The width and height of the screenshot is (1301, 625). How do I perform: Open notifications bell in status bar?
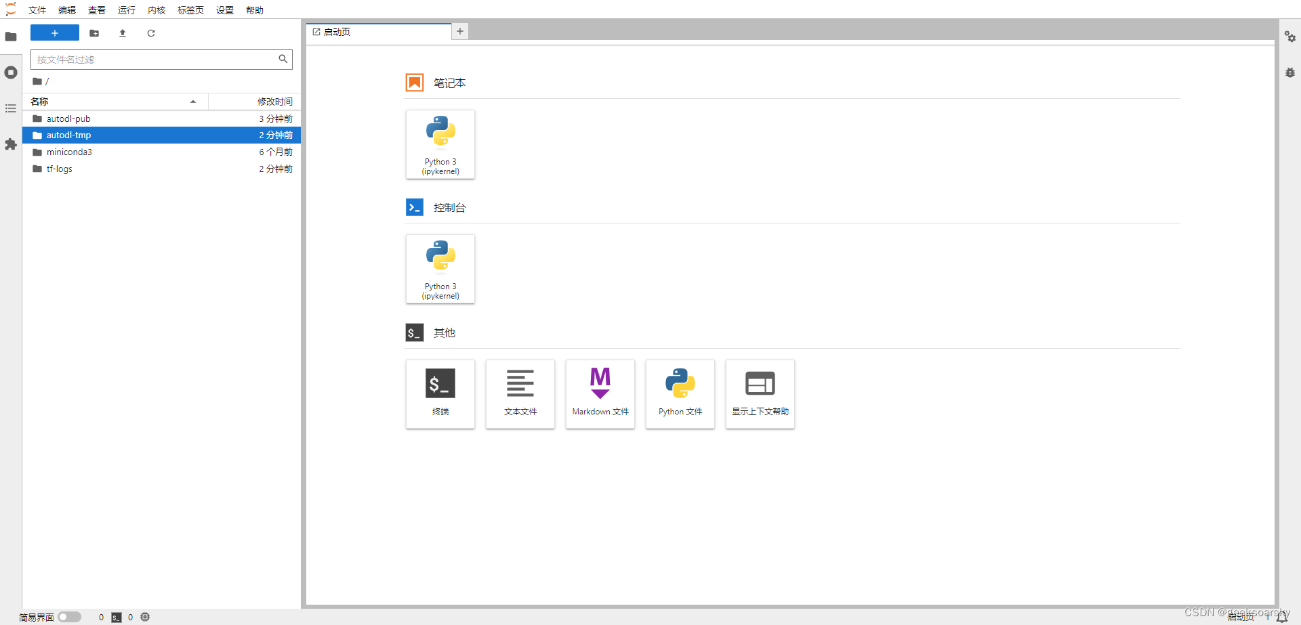pyautogui.click(x=1282, y=617)
